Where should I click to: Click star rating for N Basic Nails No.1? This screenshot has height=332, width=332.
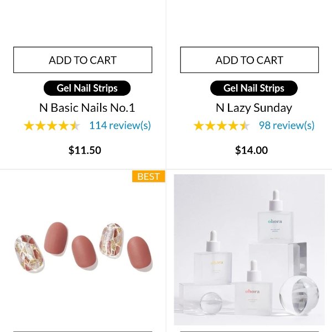click(52, 126)
